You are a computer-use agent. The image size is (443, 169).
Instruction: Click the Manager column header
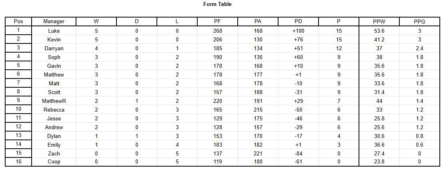click(54, 22)
